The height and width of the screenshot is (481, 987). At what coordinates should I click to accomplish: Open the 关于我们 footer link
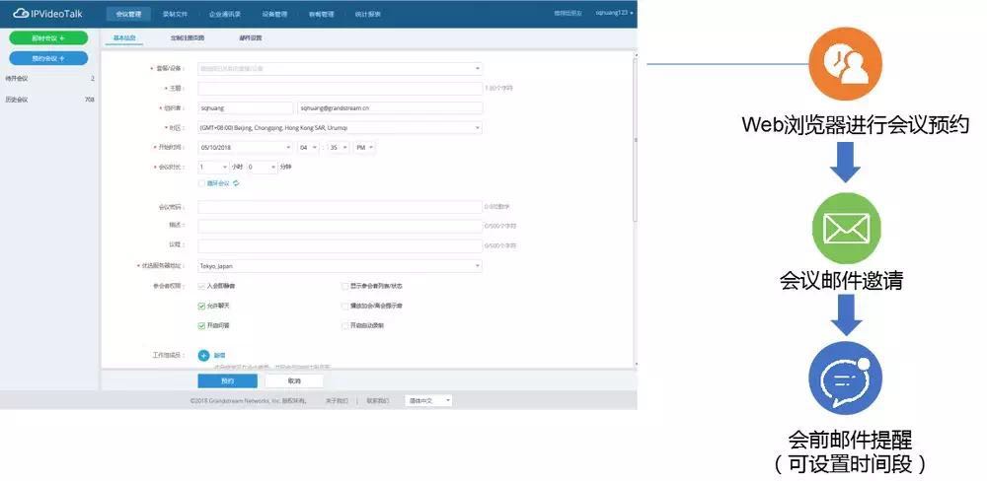(337, 400)
